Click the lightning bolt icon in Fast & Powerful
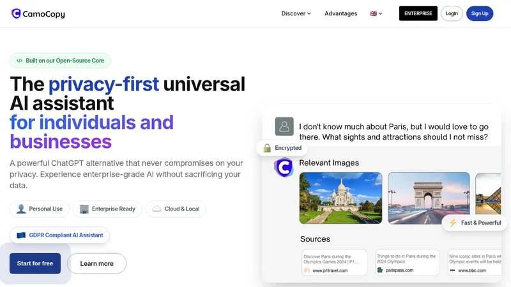Viewport: 511px width, 287px height. coord(453,223)
